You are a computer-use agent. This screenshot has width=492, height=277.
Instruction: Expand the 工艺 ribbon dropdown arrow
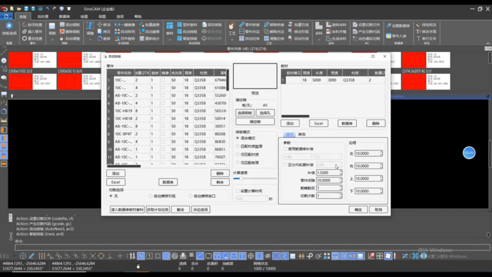(232, 40)
